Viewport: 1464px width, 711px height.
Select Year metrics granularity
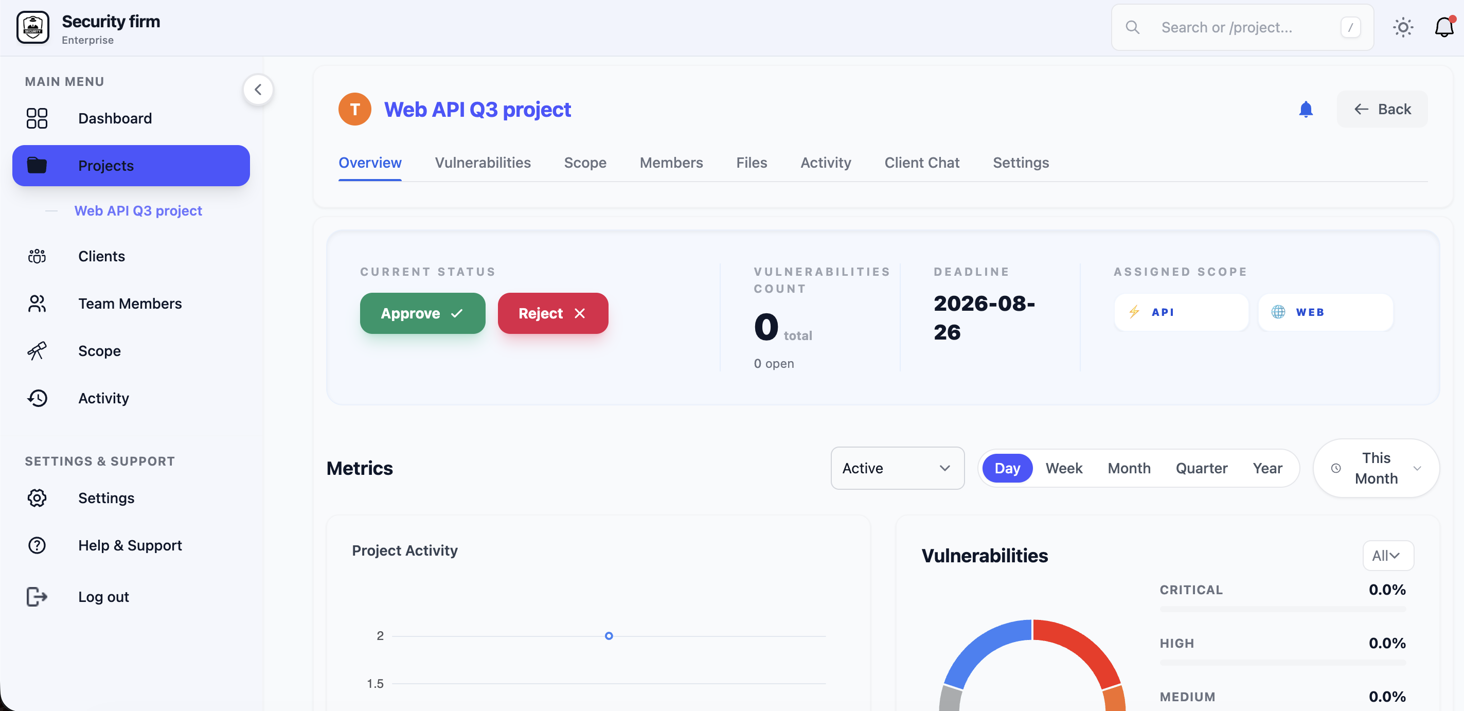point(1267,468)
